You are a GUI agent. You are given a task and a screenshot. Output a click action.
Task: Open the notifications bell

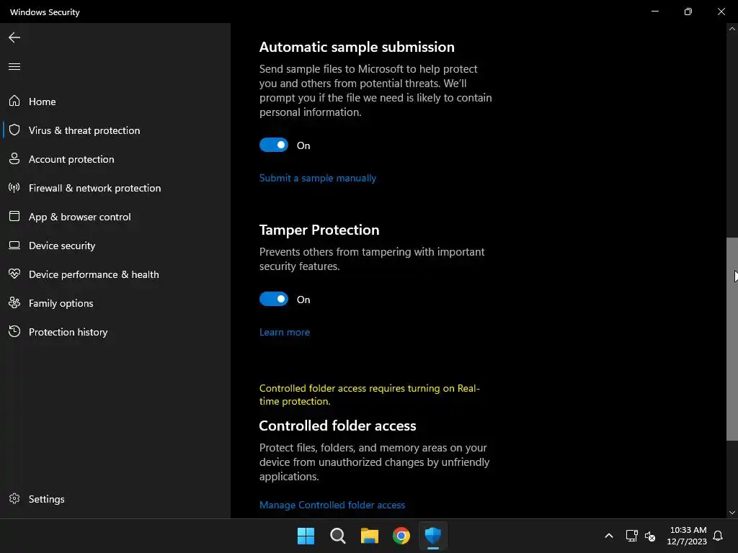tap(718, 536)
